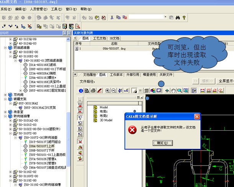Image resolution: width=234 pixels, height=187 pixels.
Task: Click the zoom in magnifier icon
Action: [107, 91]
